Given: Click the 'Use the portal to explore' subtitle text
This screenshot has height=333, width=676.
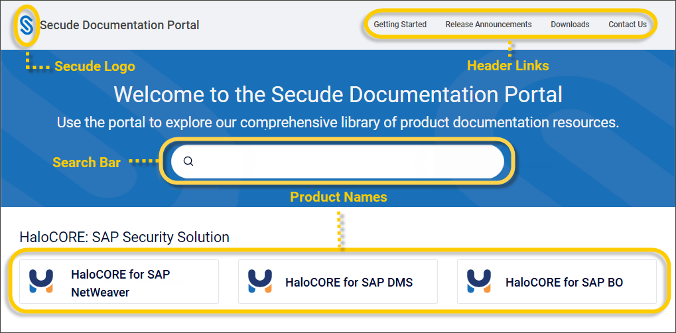Looking at the screenshot, I should tap(338, 123).
